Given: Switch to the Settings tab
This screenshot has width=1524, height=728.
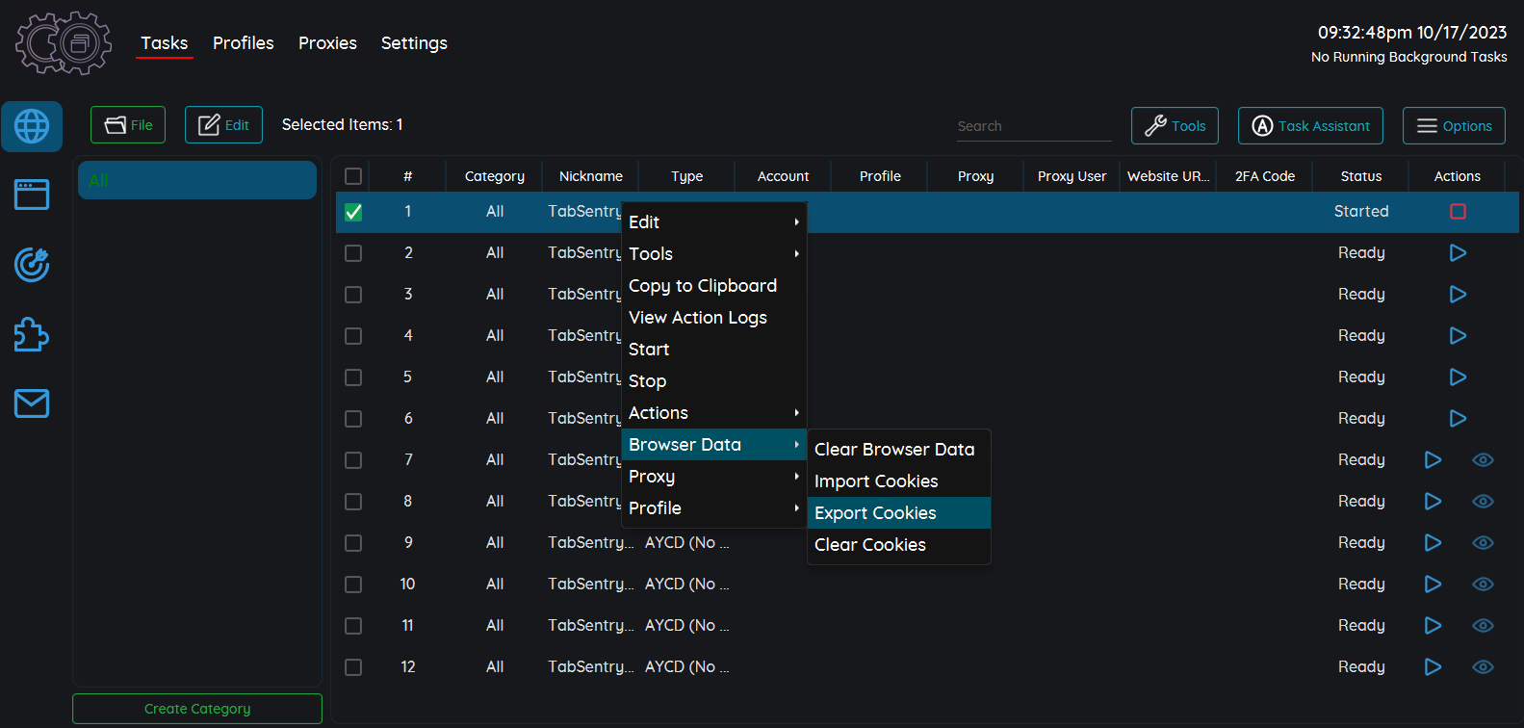Looking at the screenshot, I should point(414,43).
